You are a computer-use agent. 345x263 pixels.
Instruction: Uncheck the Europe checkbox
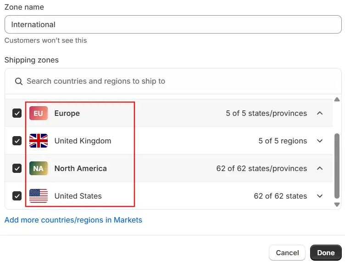[17, 113]
